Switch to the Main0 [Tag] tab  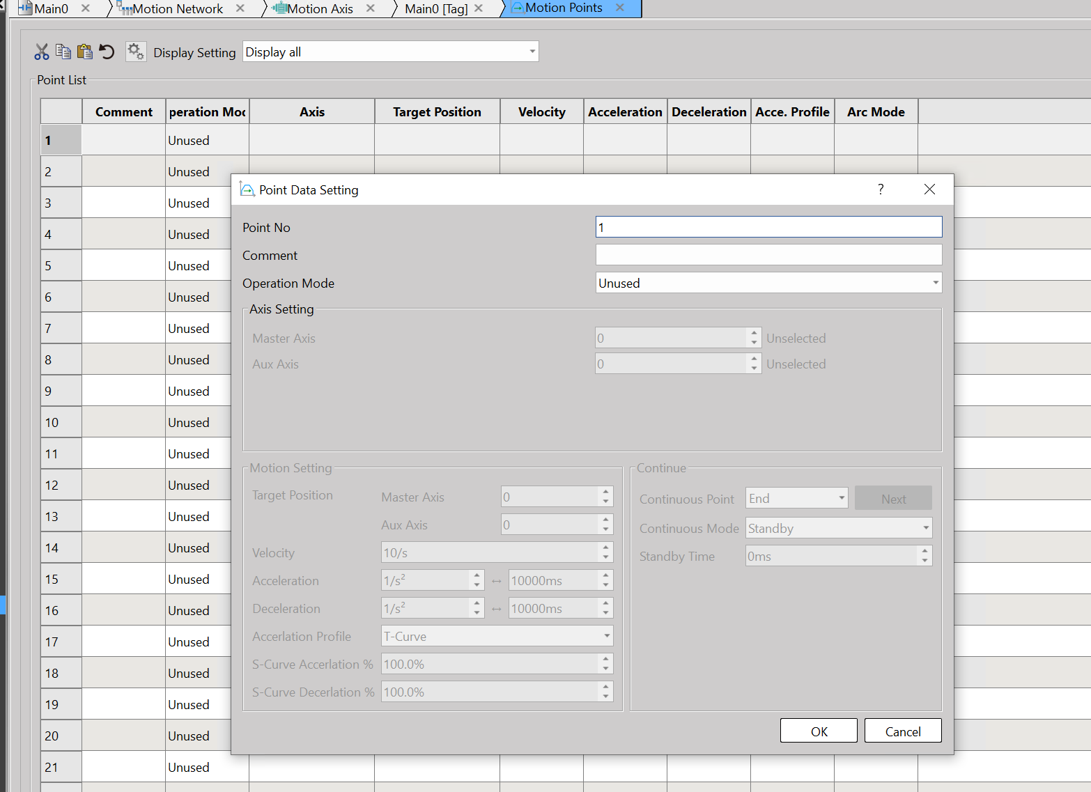point(435,9)
